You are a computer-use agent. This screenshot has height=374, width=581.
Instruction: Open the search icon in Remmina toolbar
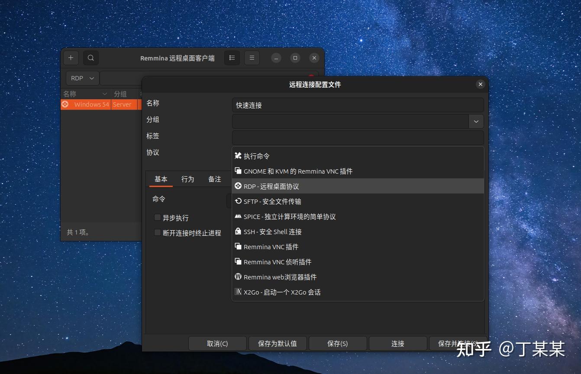click(x=90, y=57)
